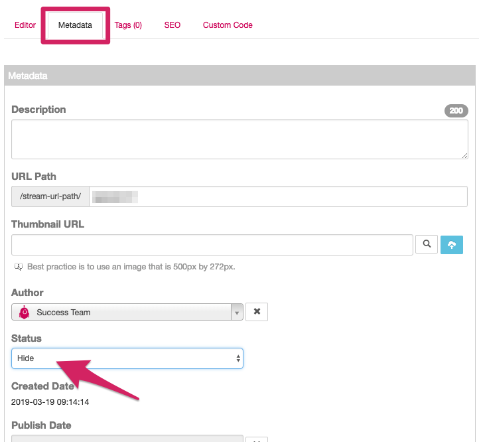The height and width of the screenshot is (442, 479).
Task: Click the URL Path input field
Action: point(278,196)
